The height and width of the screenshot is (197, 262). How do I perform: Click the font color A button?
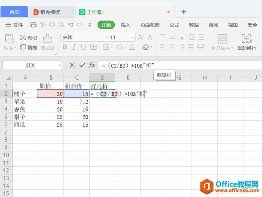click(x=132, y=47)
